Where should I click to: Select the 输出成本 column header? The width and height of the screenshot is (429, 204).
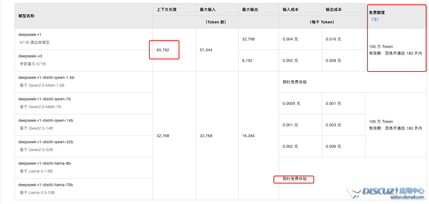[x=334, y=9]
